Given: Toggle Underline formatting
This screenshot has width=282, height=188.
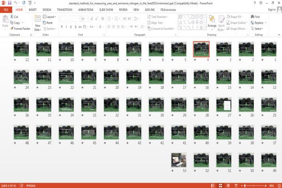Looking at the screenshot, I should [x=71, y=27].
